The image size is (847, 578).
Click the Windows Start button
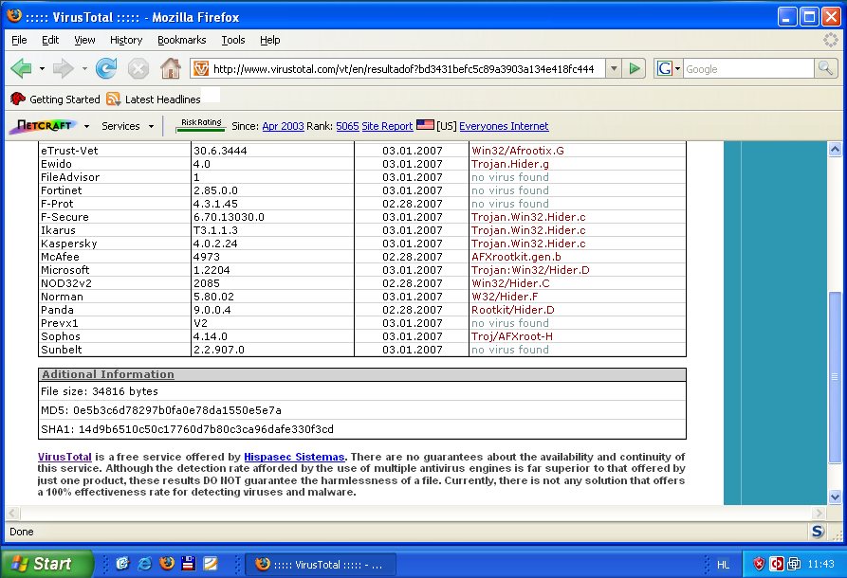tap(46, 564)
